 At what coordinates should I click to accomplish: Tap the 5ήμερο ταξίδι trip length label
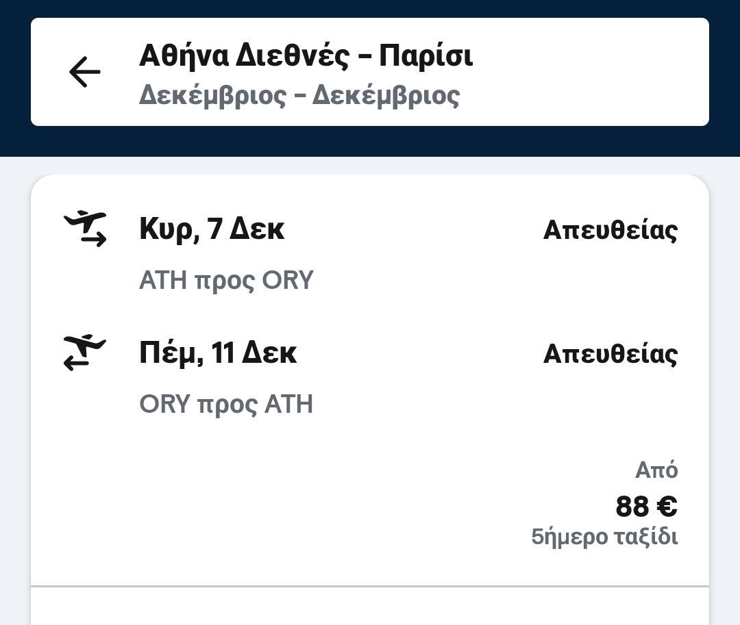604,537
